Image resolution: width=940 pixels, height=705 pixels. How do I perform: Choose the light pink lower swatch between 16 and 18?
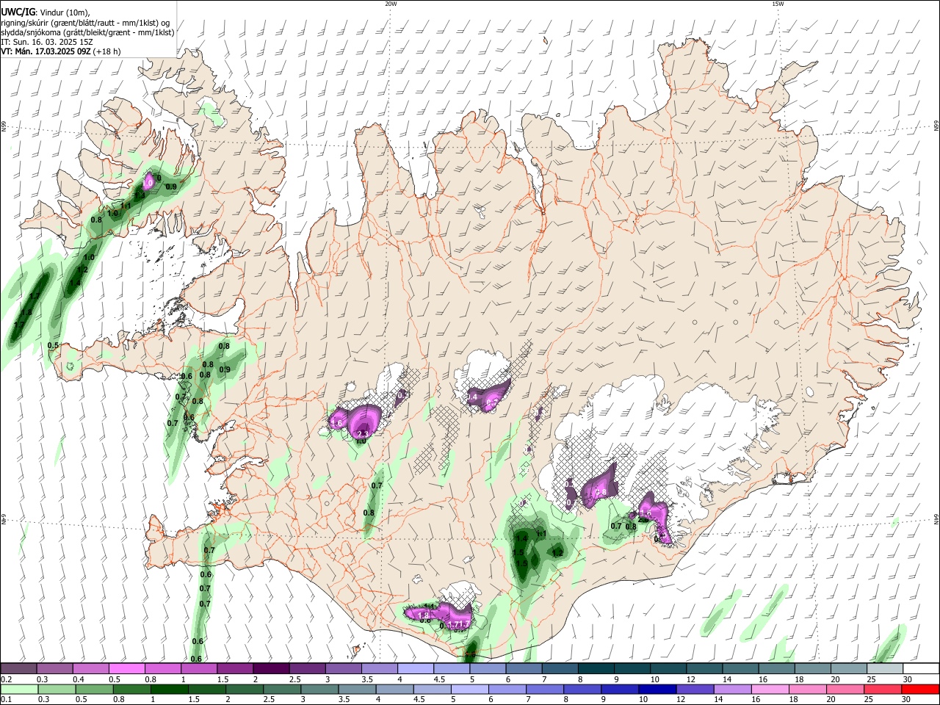(769, 689)
